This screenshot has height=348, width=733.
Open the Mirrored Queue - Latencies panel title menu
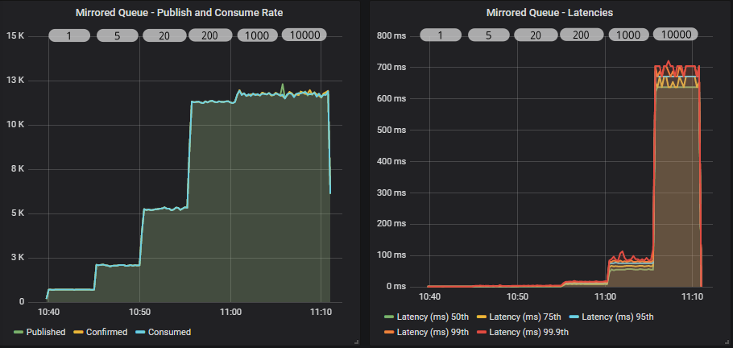point(549,12)
